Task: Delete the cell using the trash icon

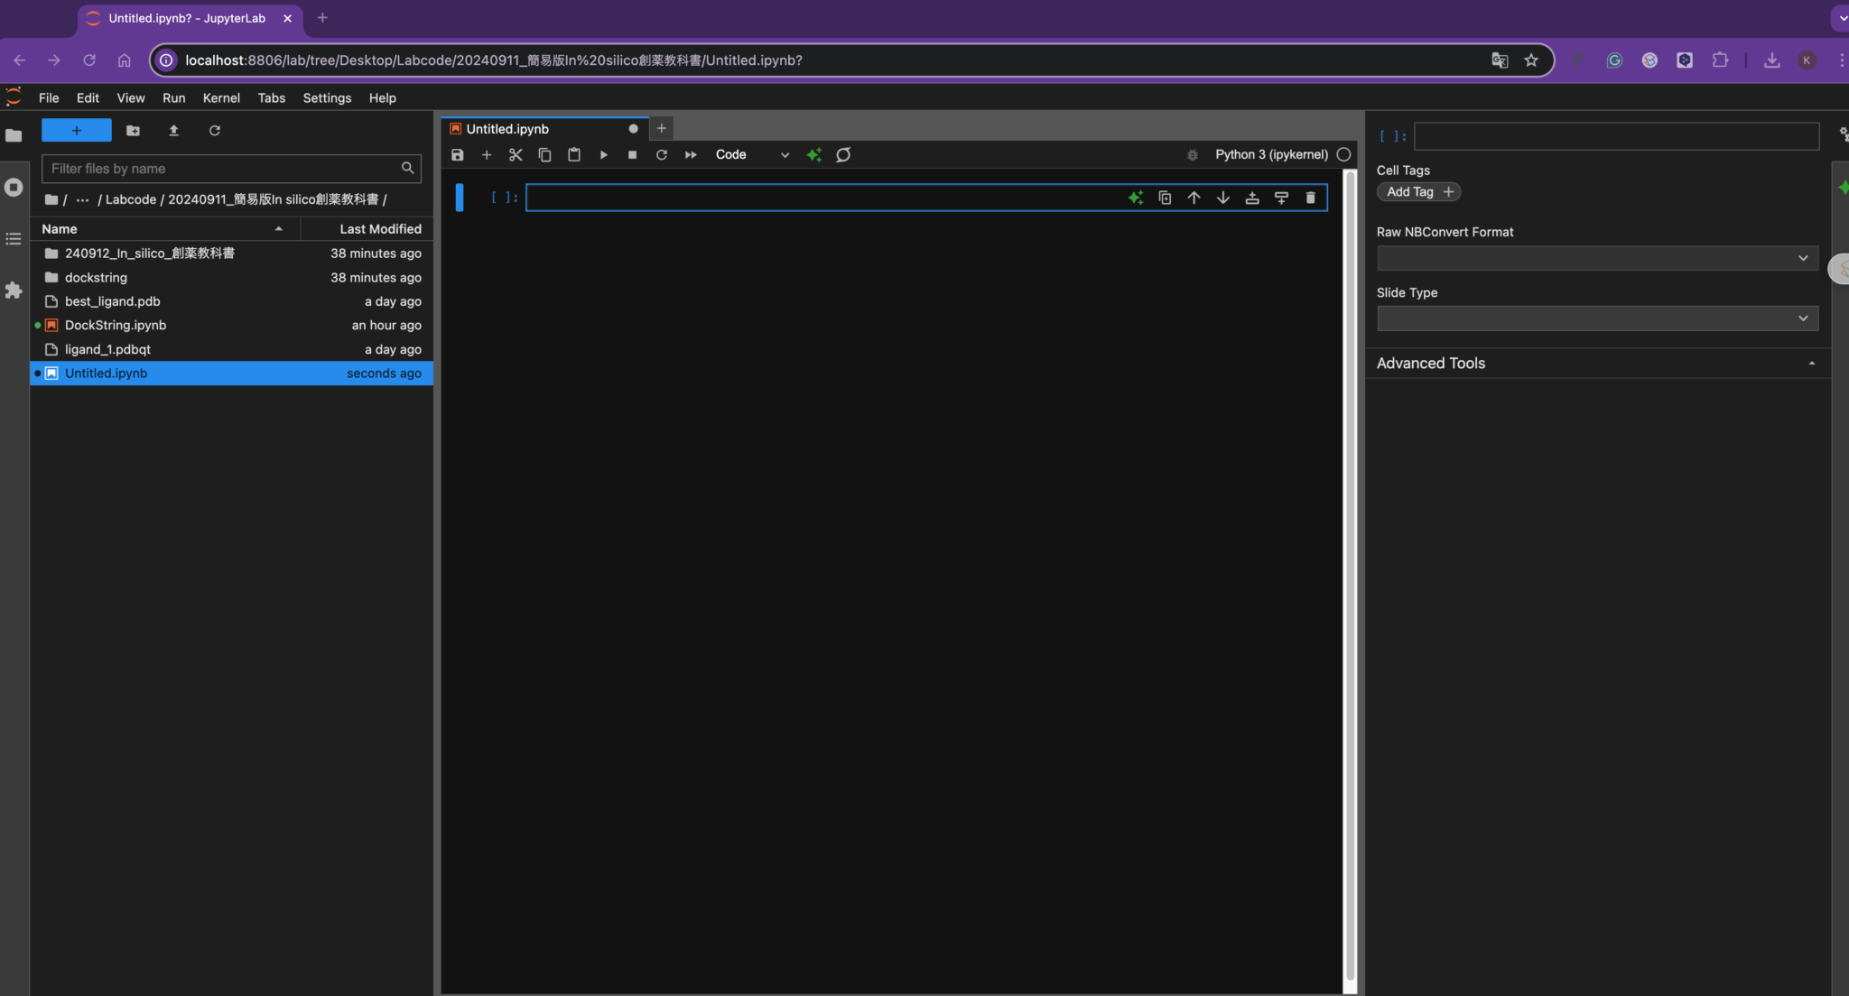Action: (x=1311, y=197)
